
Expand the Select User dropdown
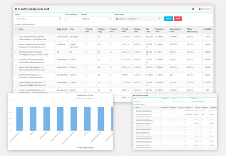pyautogui.click(x=61, y=18)
